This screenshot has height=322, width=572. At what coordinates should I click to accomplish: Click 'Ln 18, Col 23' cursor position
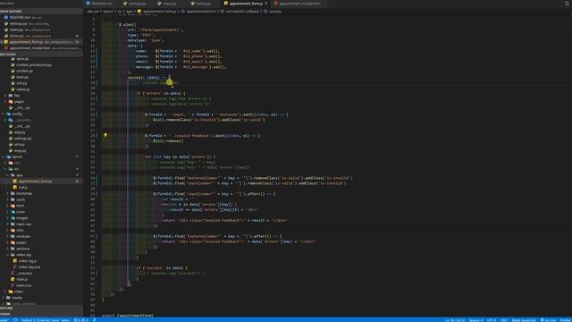(x=455, y=320)
